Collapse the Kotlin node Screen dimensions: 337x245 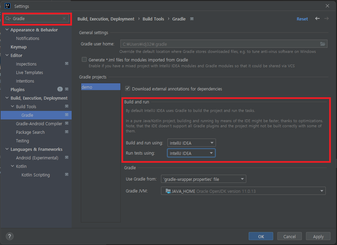point(13,166)
